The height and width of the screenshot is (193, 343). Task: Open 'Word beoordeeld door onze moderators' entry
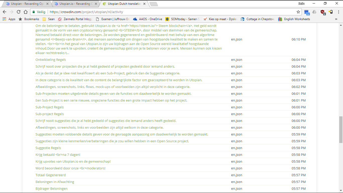pos(71,168)
